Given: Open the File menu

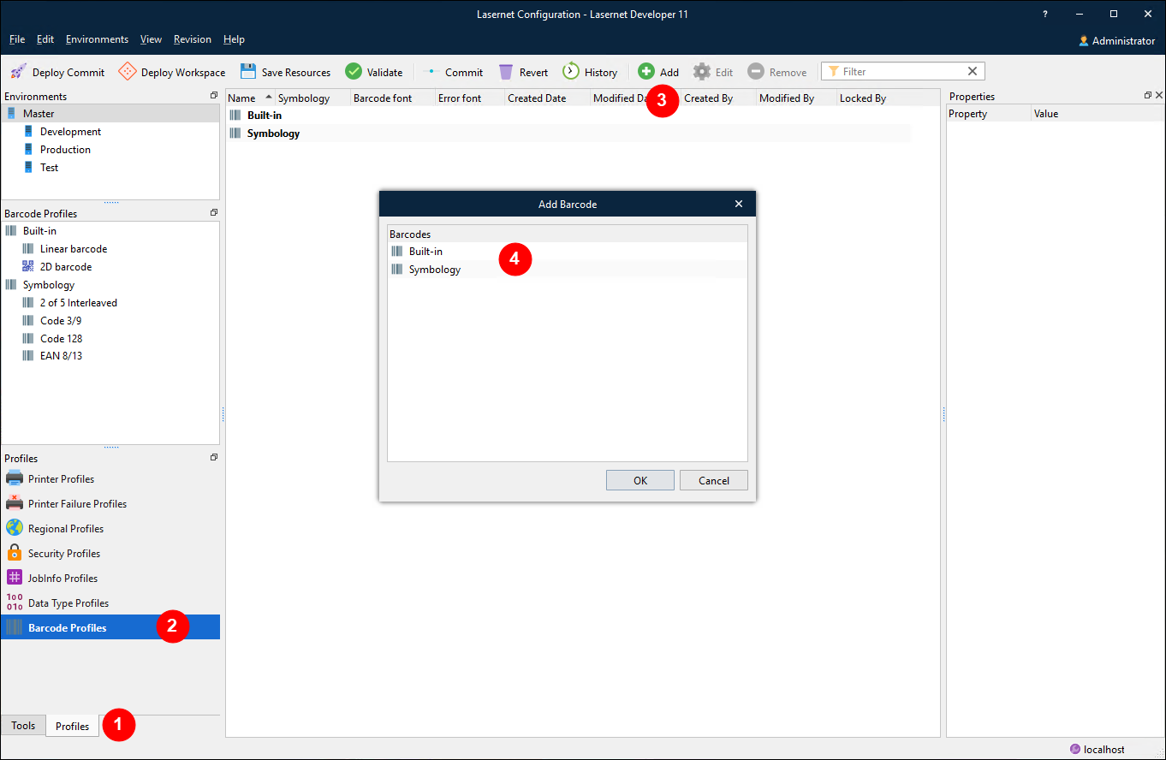Looking at the screenshot, I should pyautogui.click(x=17, y=39).
